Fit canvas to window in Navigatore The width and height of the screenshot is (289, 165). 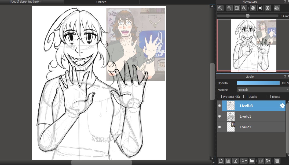[x=237, y=8]
